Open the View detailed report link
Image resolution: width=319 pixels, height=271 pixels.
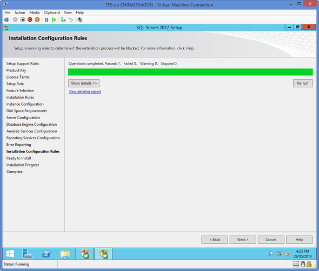click(x=85, y=92)
